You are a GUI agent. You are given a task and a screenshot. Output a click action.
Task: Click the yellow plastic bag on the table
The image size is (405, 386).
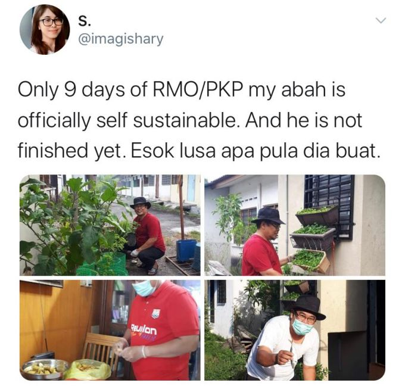pos(88,369)
